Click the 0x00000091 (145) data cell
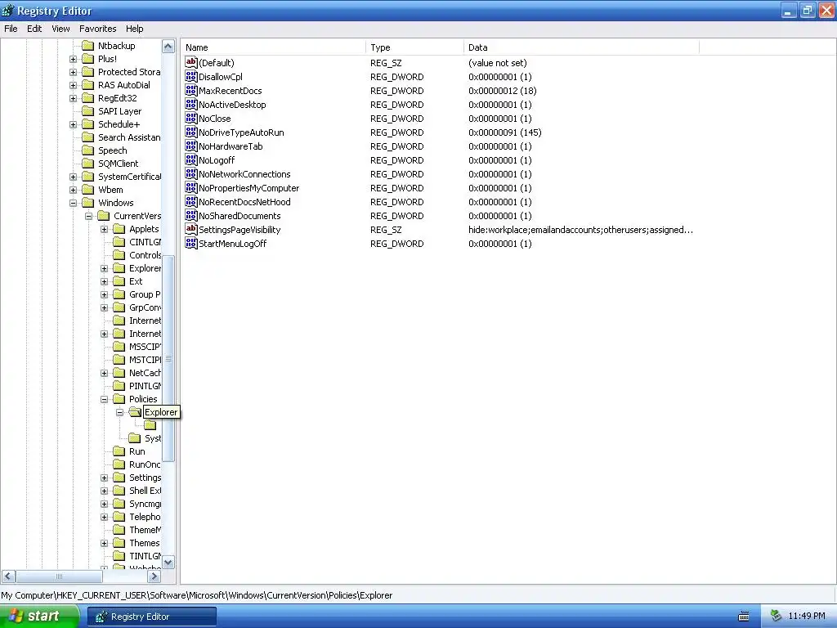This screenshot has width=837, height=628. click(x=505, y=132)
